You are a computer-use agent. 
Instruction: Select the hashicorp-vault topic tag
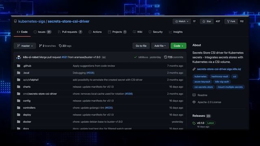[x=220, y=77]
